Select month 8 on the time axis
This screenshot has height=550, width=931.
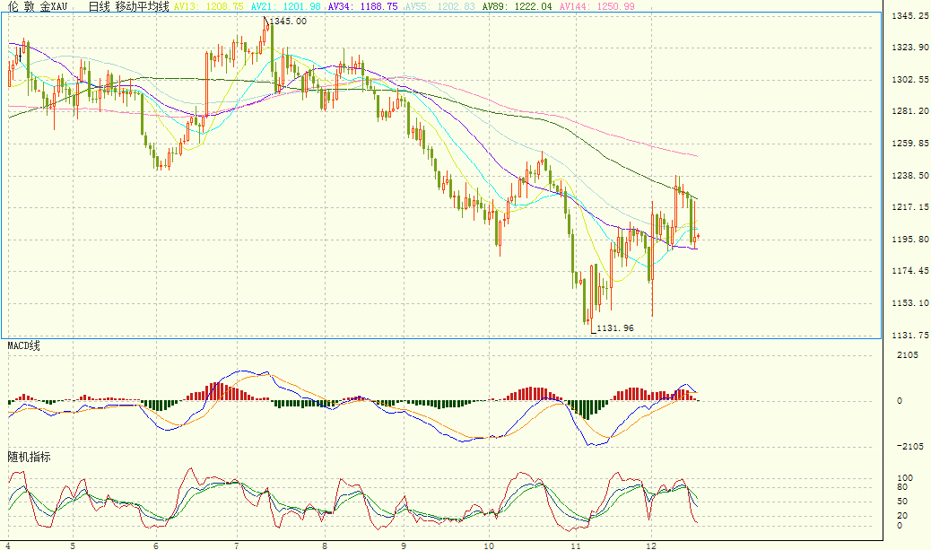click(325, 546)
